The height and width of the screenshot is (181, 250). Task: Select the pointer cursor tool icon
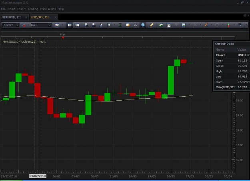pyautogui.click(x=101, y=25)
